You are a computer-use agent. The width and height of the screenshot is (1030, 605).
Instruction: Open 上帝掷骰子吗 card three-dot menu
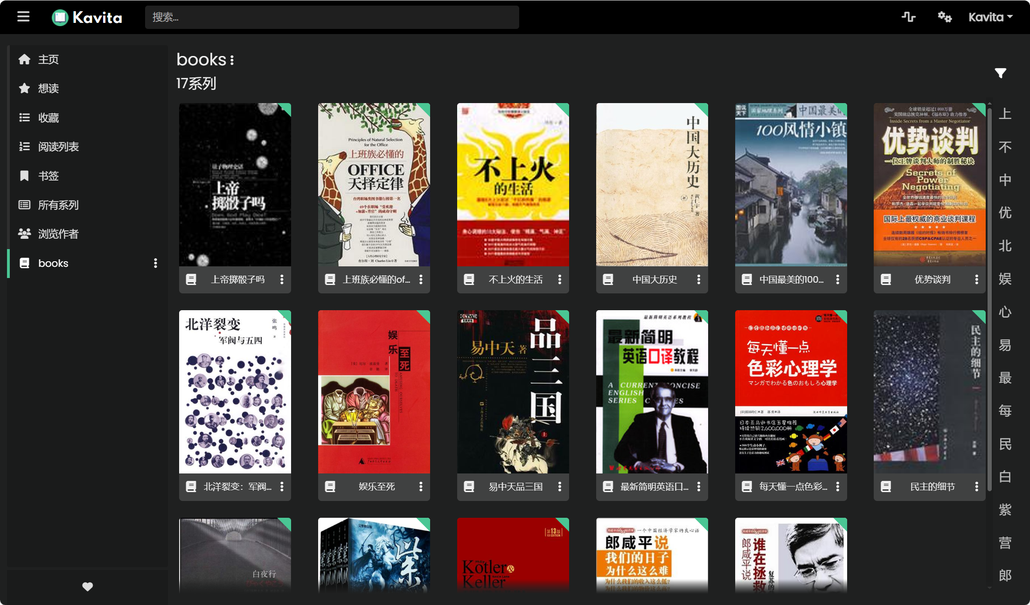click(282, 279)
